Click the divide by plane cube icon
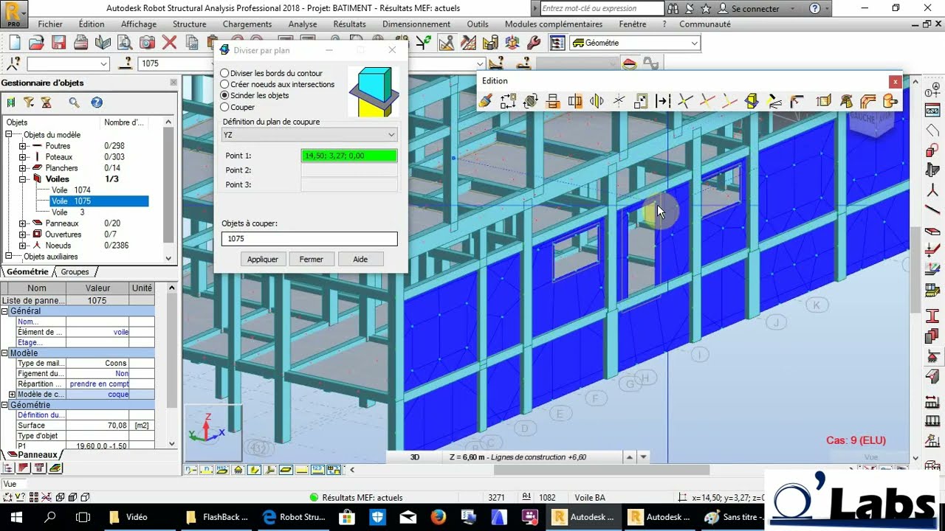This screenshot has height=531, width=945. click(x=752, y=101)
